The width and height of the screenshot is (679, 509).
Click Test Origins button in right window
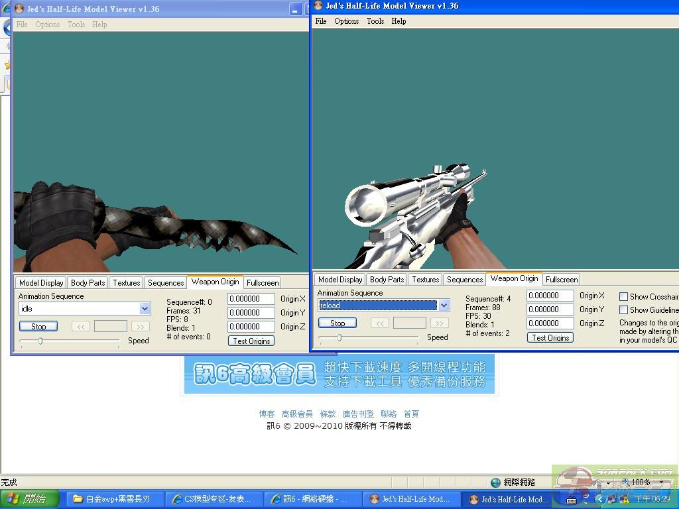[x=550, y=337]
